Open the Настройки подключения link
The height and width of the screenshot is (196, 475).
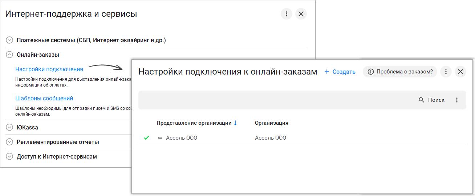pyautogui.click(x=49, y=69)
